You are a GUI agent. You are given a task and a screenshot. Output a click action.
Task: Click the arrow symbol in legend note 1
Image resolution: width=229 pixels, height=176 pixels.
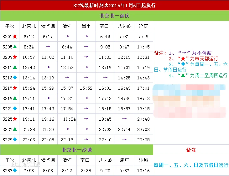pos(184,53)
